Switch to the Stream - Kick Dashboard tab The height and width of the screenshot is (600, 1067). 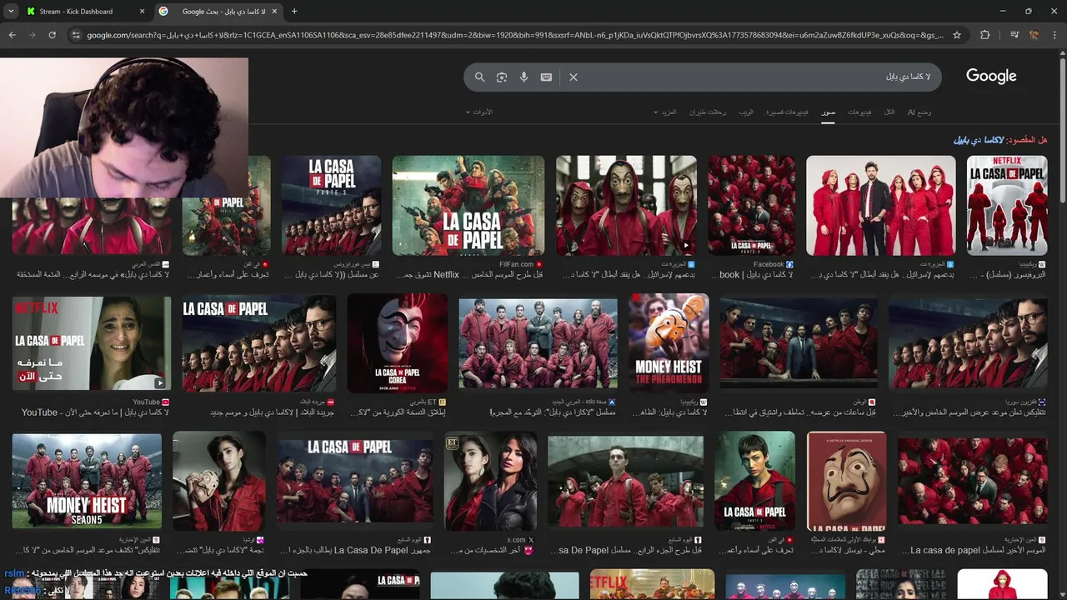coord(83,12)
